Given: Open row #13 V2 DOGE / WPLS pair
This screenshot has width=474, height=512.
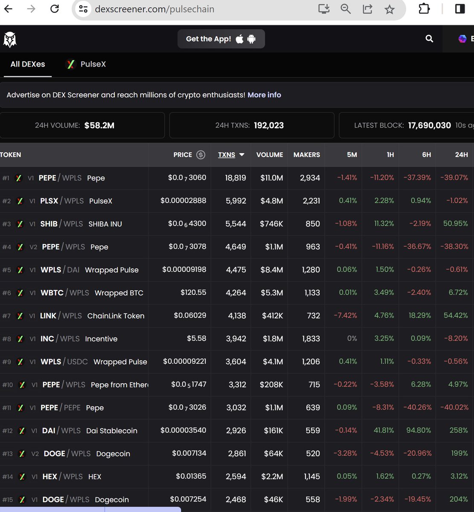Looking at the screenshot, I should point(237,454).
